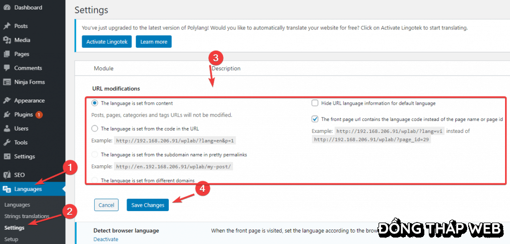
Task: Click the Plugins plug icon
Action: [7, 115]
